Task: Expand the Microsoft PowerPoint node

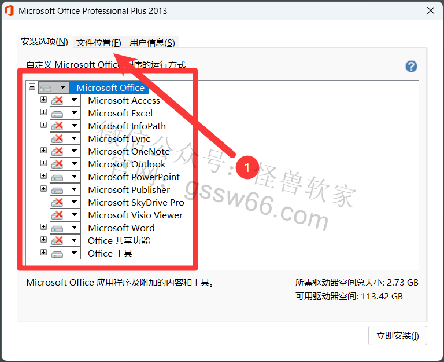Action: (43, 176)
